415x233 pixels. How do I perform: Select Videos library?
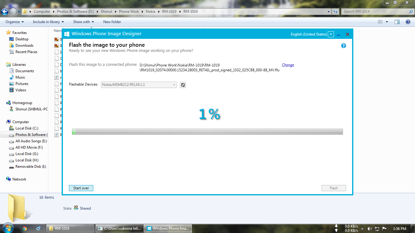(21, 90)
